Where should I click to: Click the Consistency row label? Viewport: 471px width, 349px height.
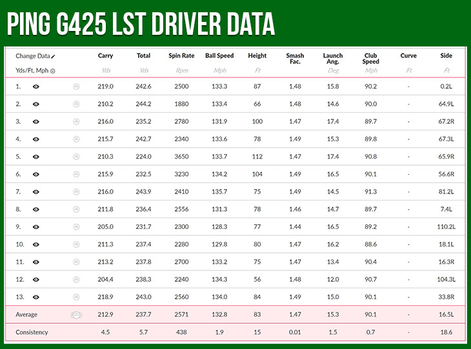coord(32,332)
